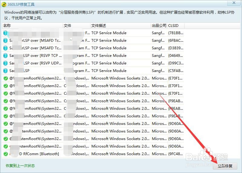This screenshot has width=242, height=173.
Task: Close the 360LSP修复工具 window
Action: [234, 3]
